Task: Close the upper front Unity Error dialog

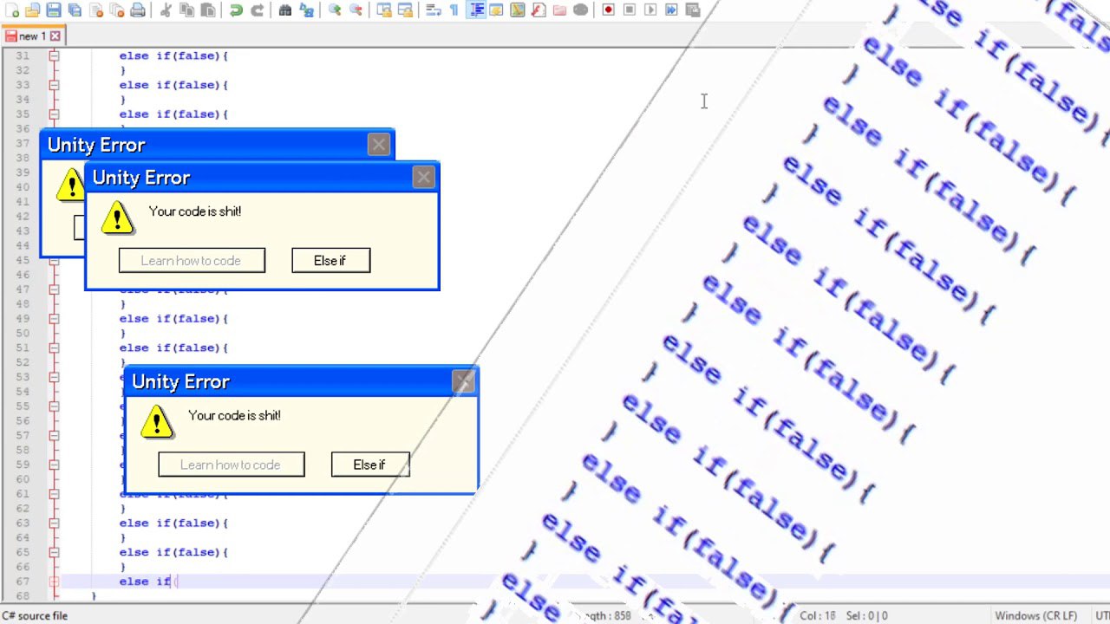Action: pyautogui.click(x=423, y=178)
